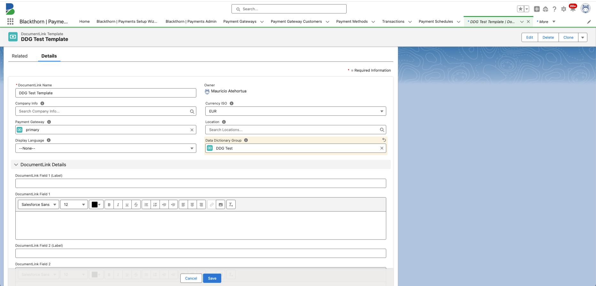Clear the DDG Test dictionary group selection

click(x=382, y=148)
